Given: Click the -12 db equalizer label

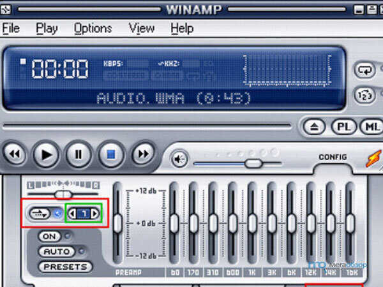Looking at the screenshot, I should click(146, 256).
